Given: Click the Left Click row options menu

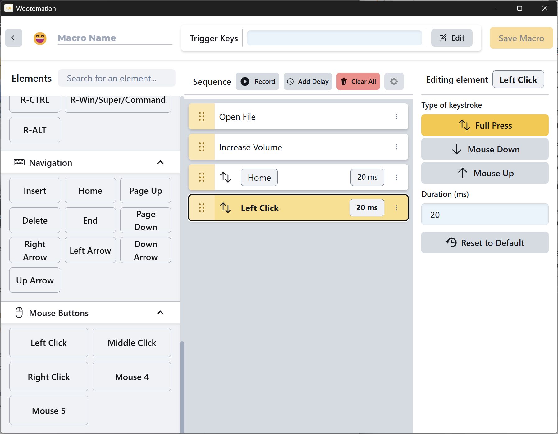Looking at the screenshot, I should [396, 208].
